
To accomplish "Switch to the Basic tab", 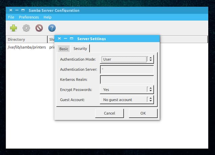I will pyautogui.click(x=63, y=49).
